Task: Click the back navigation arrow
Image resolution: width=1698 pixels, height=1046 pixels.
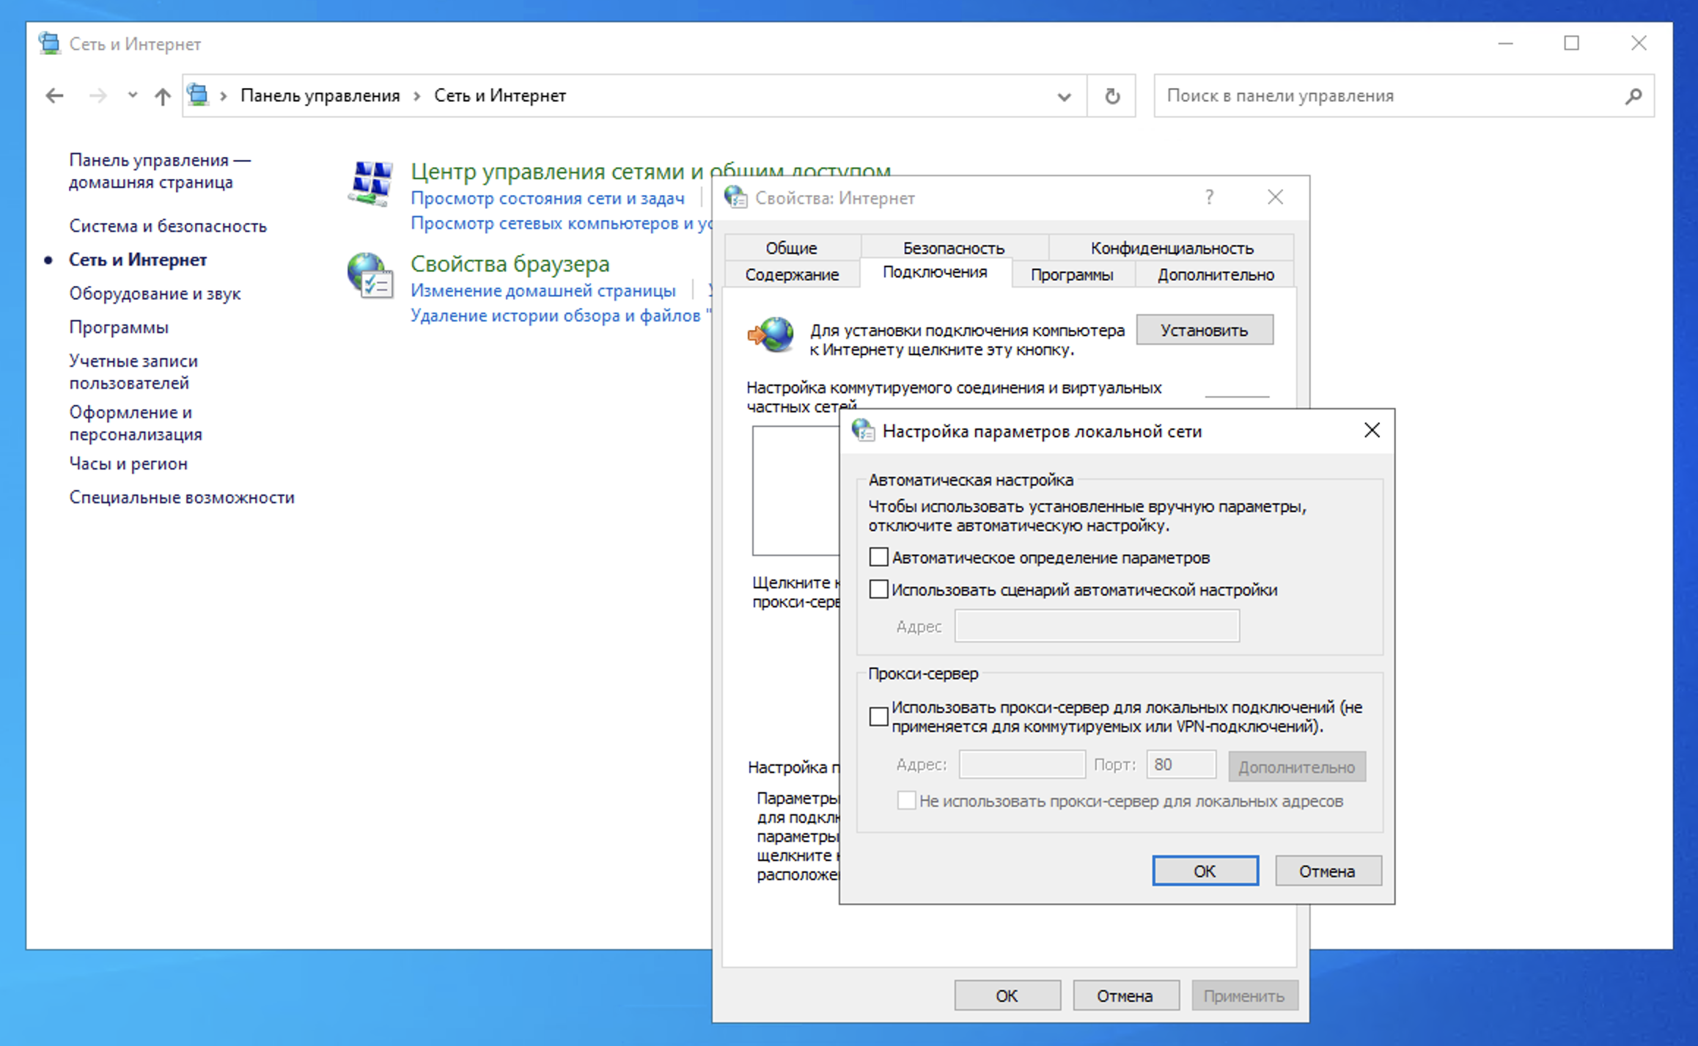Action: pos(54,96)
